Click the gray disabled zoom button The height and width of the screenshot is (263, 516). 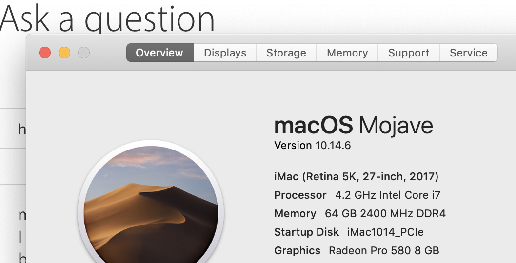click(x=84, y=53)
